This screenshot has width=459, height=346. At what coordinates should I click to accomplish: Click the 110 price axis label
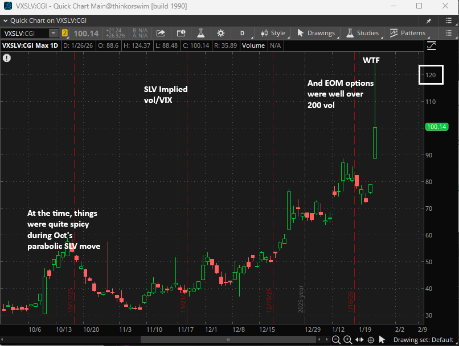(x=431, y=102)
